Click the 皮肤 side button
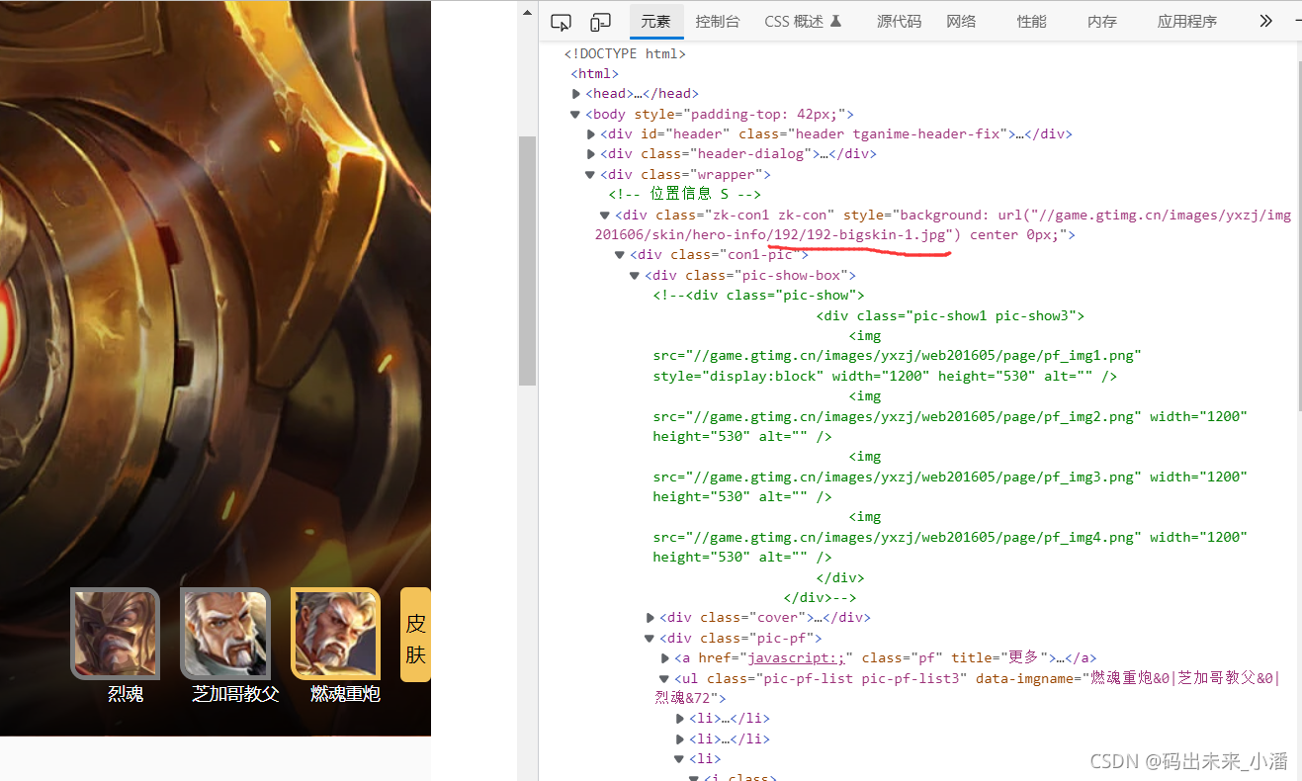 pyautogui.click(x=415, y=635)
